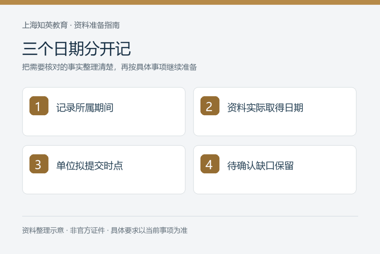380x254 pixels.
Task: Click blank area inside card 2 below its label
Action: [x=275, y=126]
